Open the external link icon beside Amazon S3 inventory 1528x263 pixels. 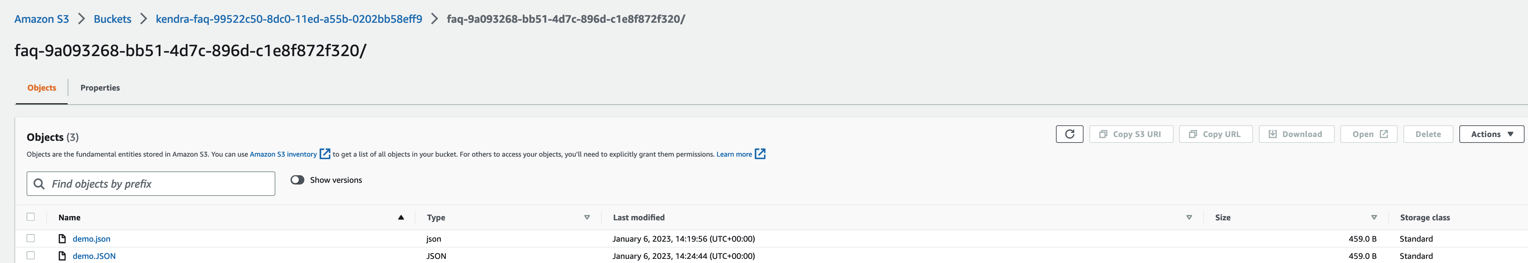324,154
